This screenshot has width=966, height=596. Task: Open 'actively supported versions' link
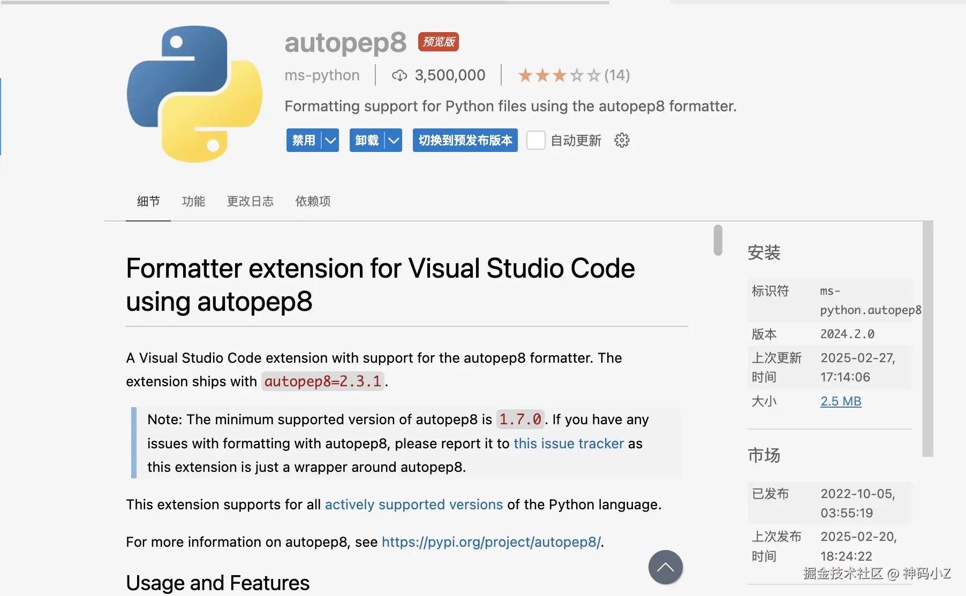coord(414,505)
